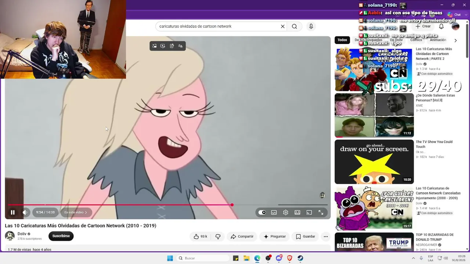This screenshot has width=470, height=264.
Task: Open the Preguntar AI button
Action: [x=274, y=236]
